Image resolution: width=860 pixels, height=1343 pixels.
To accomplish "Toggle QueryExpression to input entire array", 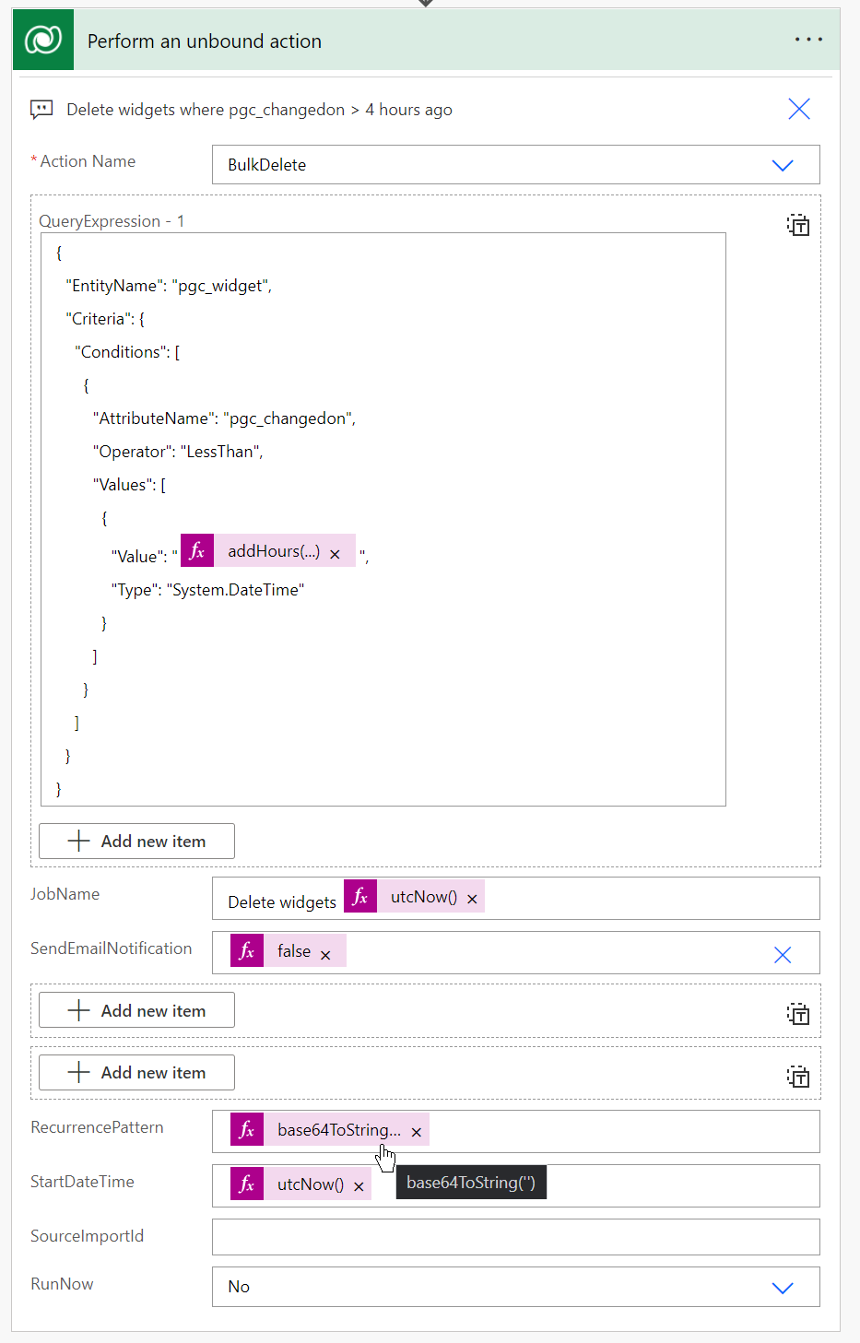I will point(798,224).
